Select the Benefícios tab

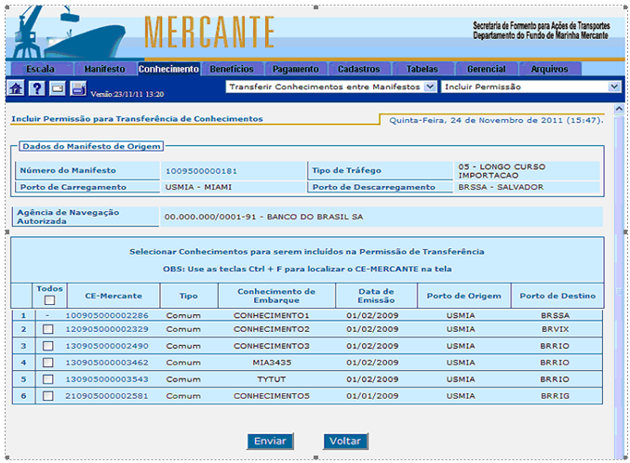232,69
